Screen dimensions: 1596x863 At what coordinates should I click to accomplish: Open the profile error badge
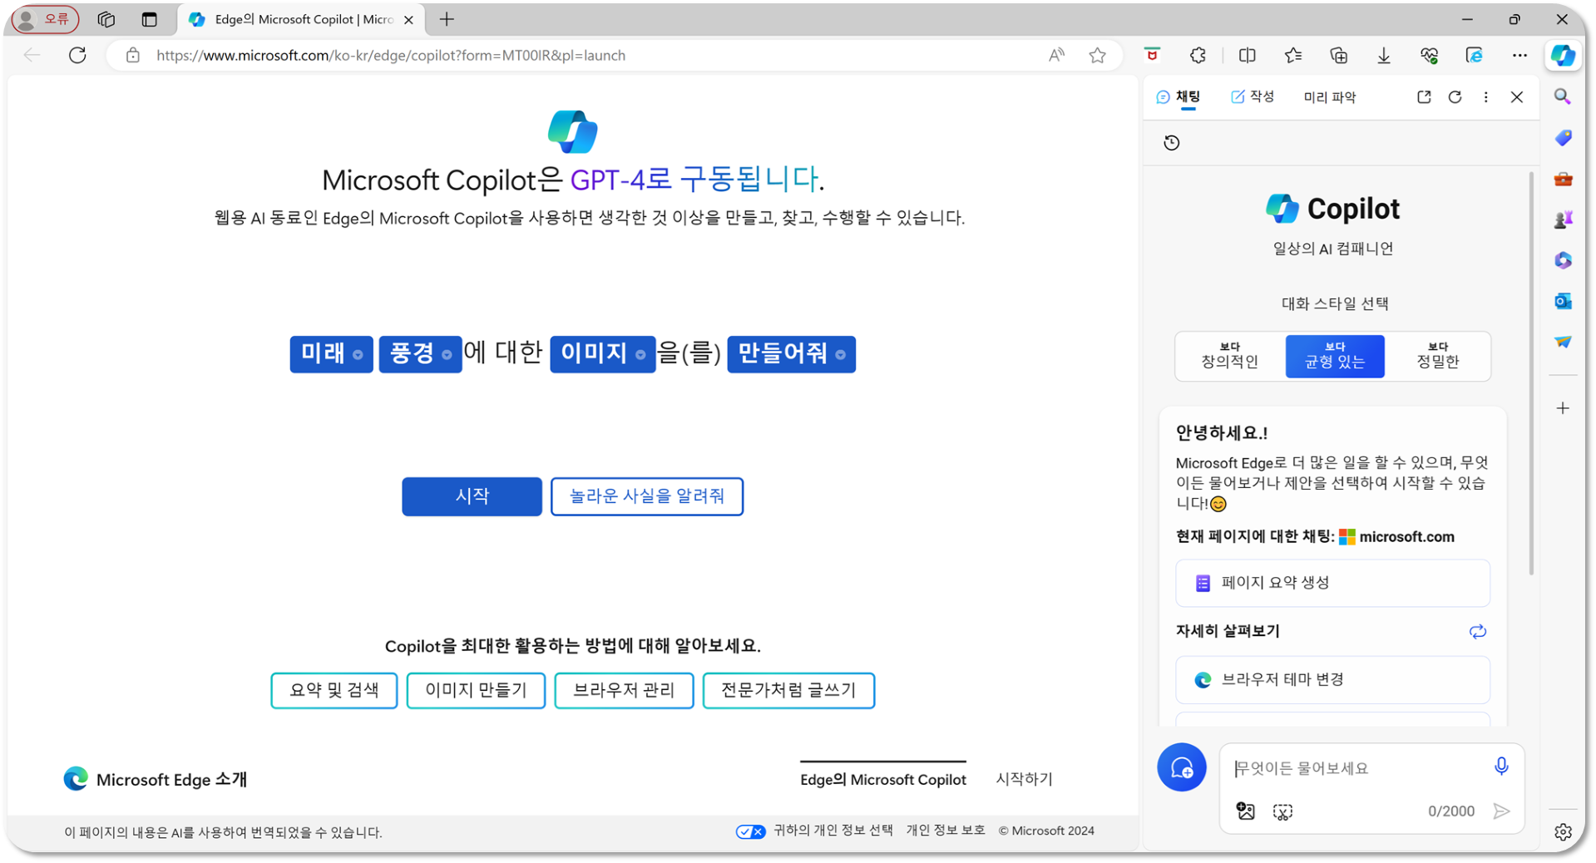point(46,19)
